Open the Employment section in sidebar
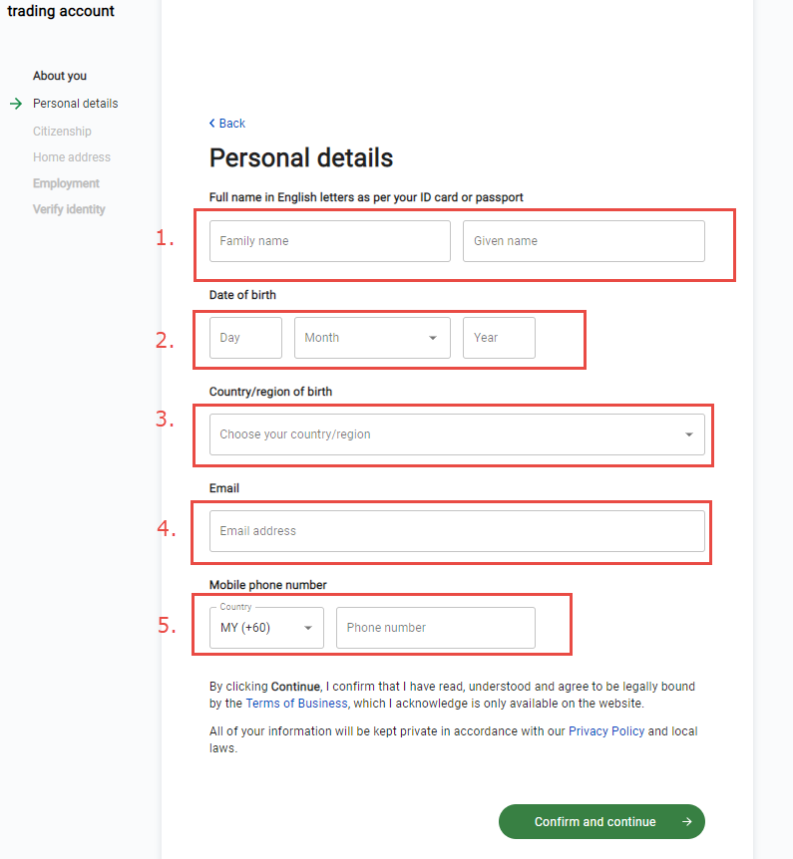Viewport: 793px width, 859px height. click(66, 183)
